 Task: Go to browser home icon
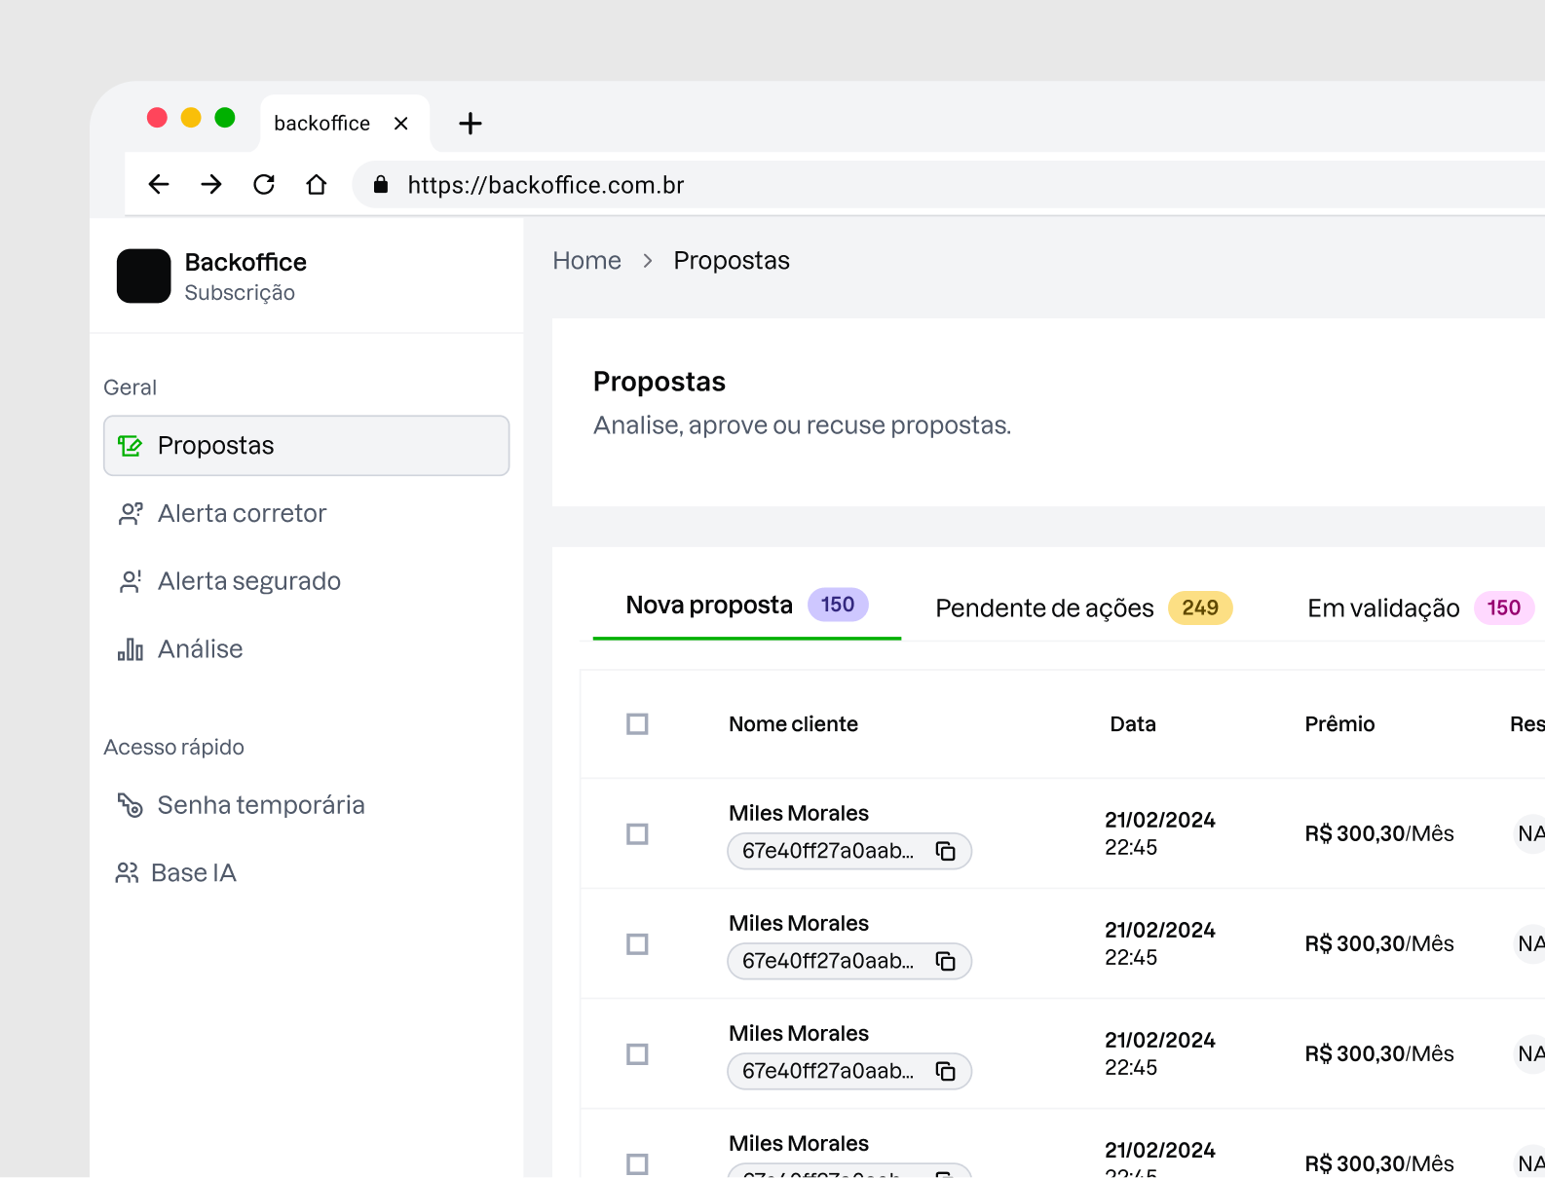317,184
